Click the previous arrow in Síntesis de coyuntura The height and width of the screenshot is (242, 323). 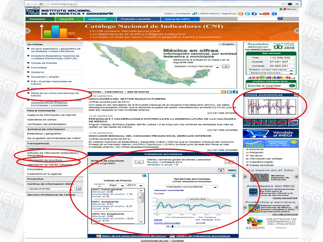139,162
